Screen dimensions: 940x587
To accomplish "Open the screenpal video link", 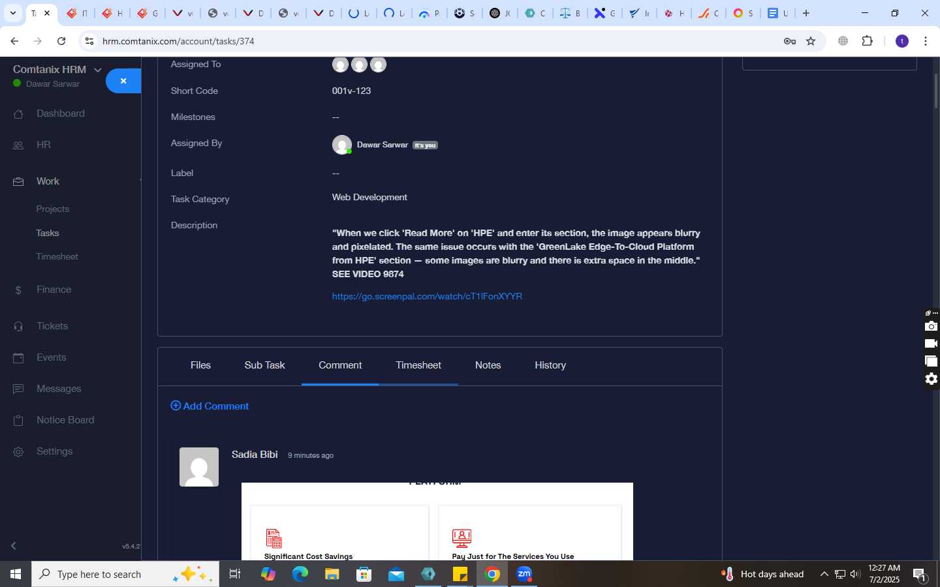I will (427, 296).
